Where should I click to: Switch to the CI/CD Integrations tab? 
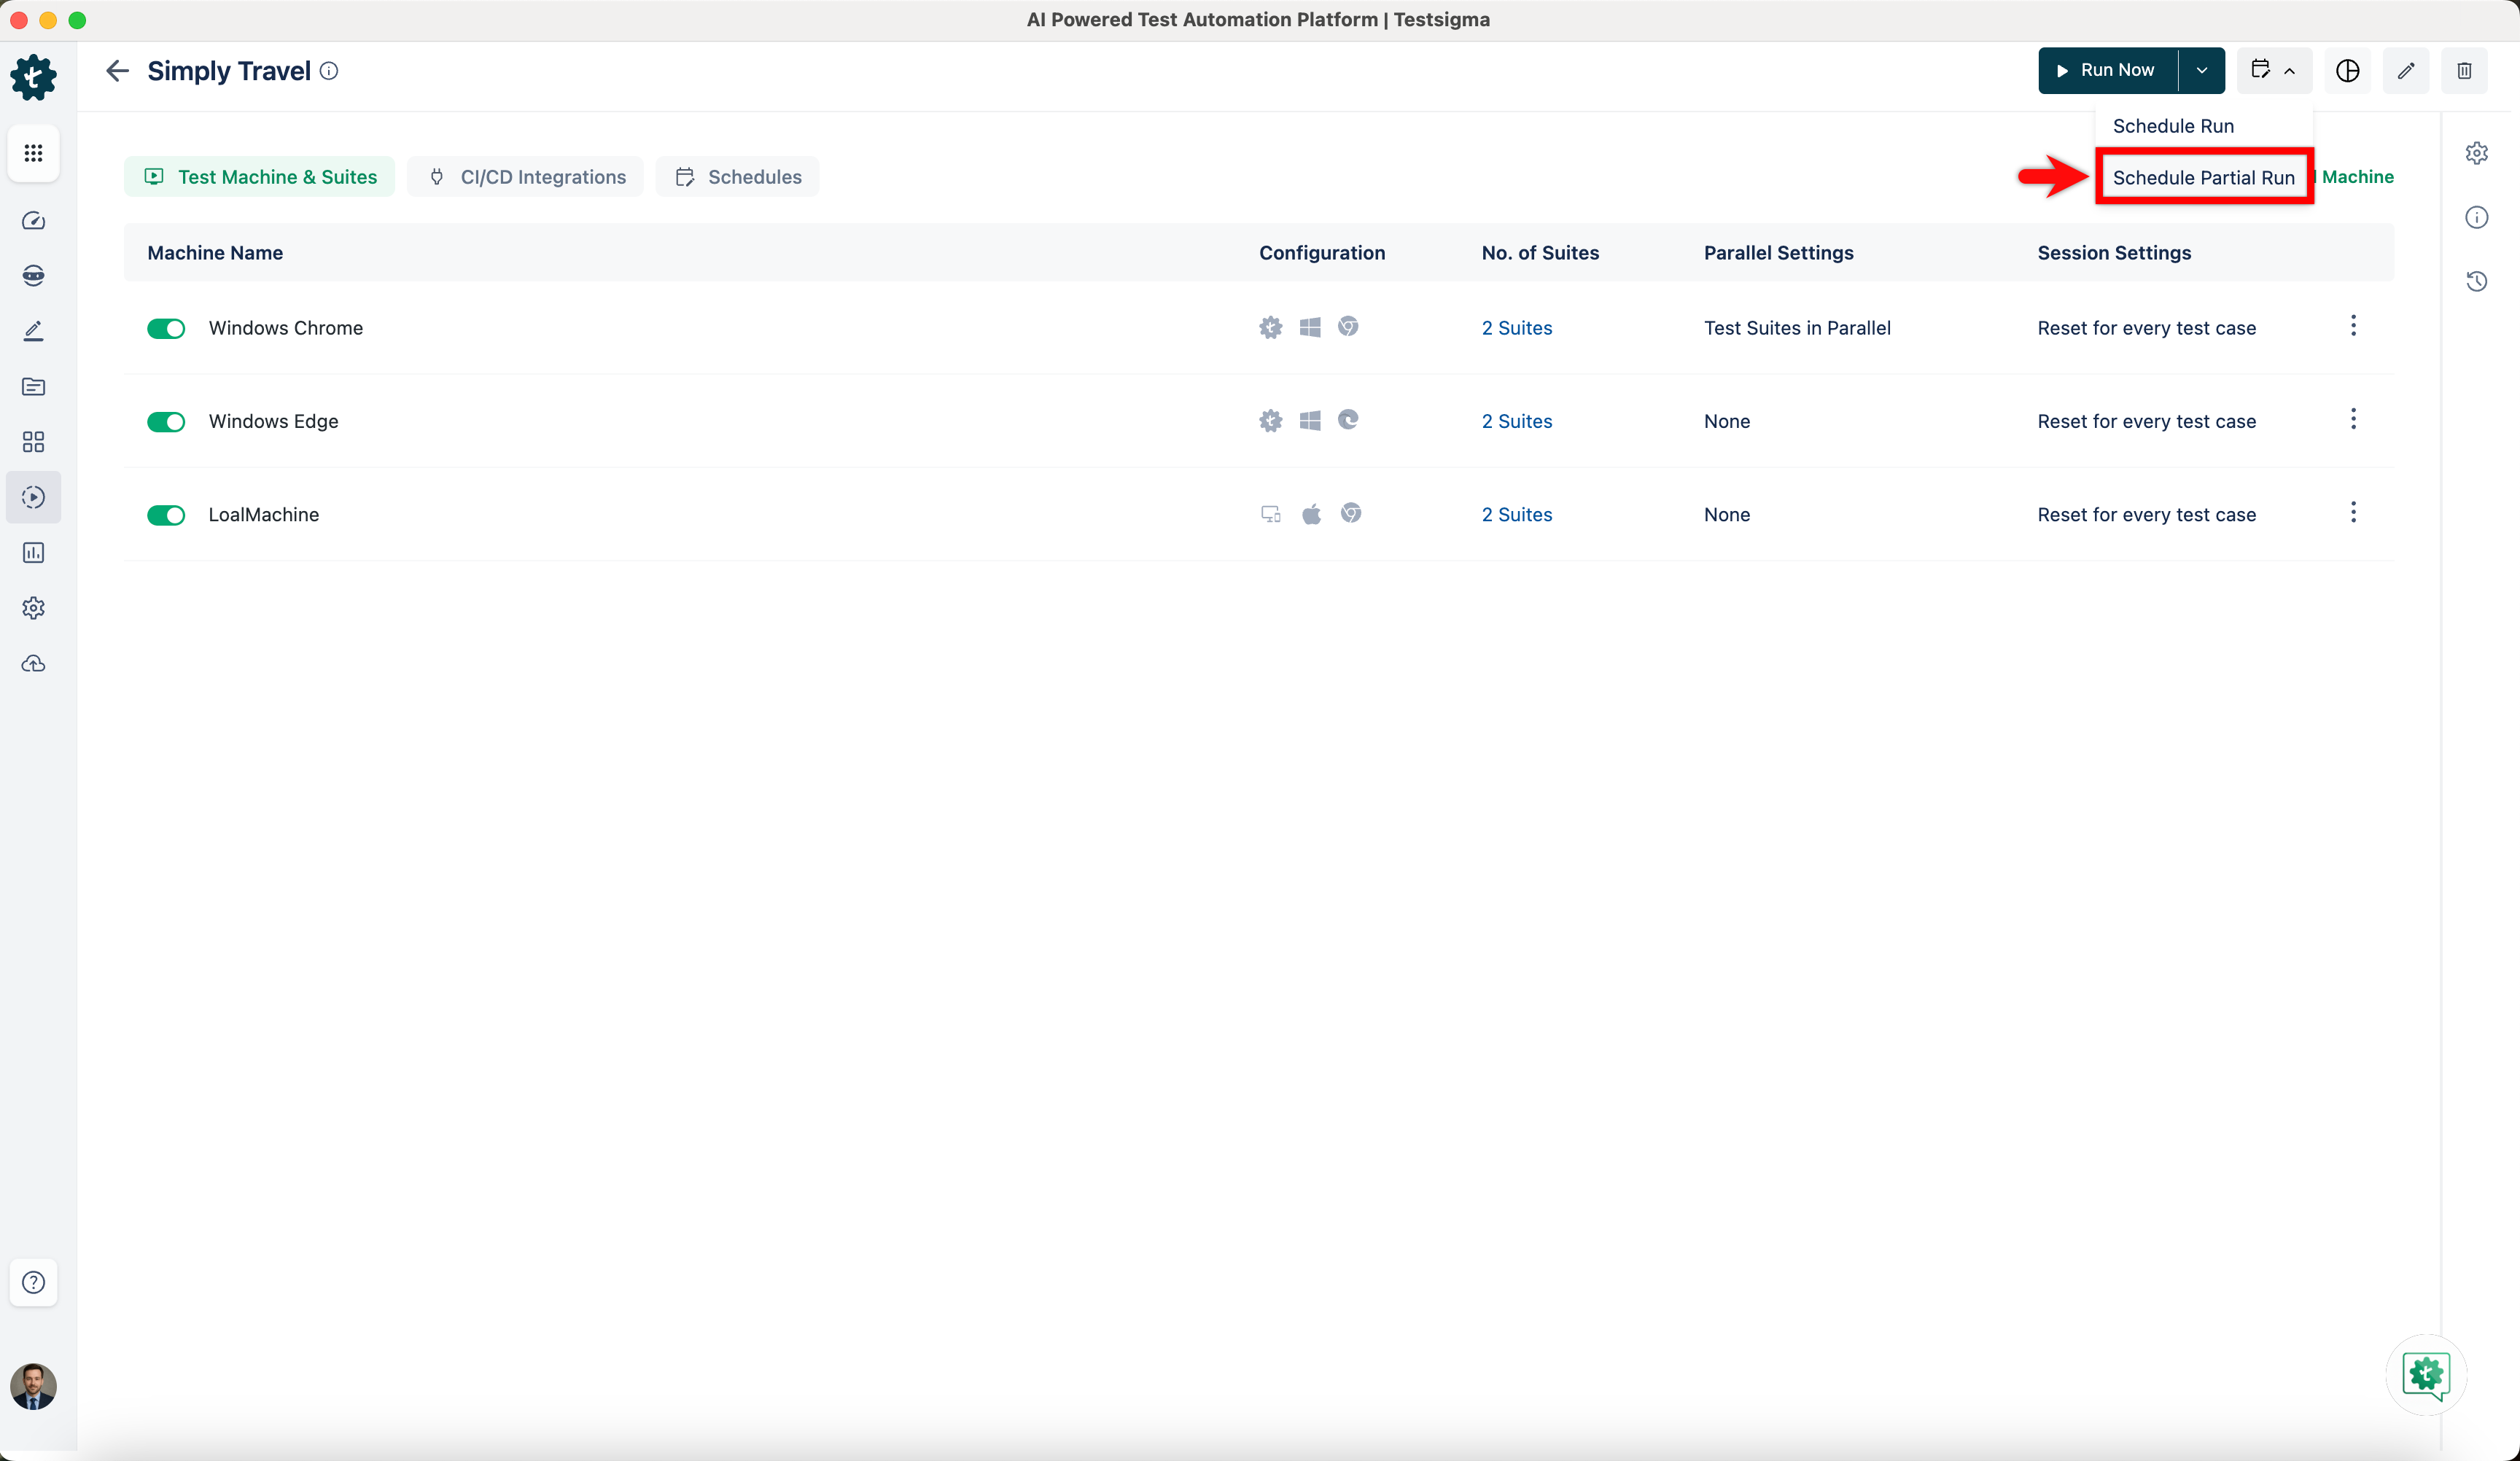[x=526, y=177]
